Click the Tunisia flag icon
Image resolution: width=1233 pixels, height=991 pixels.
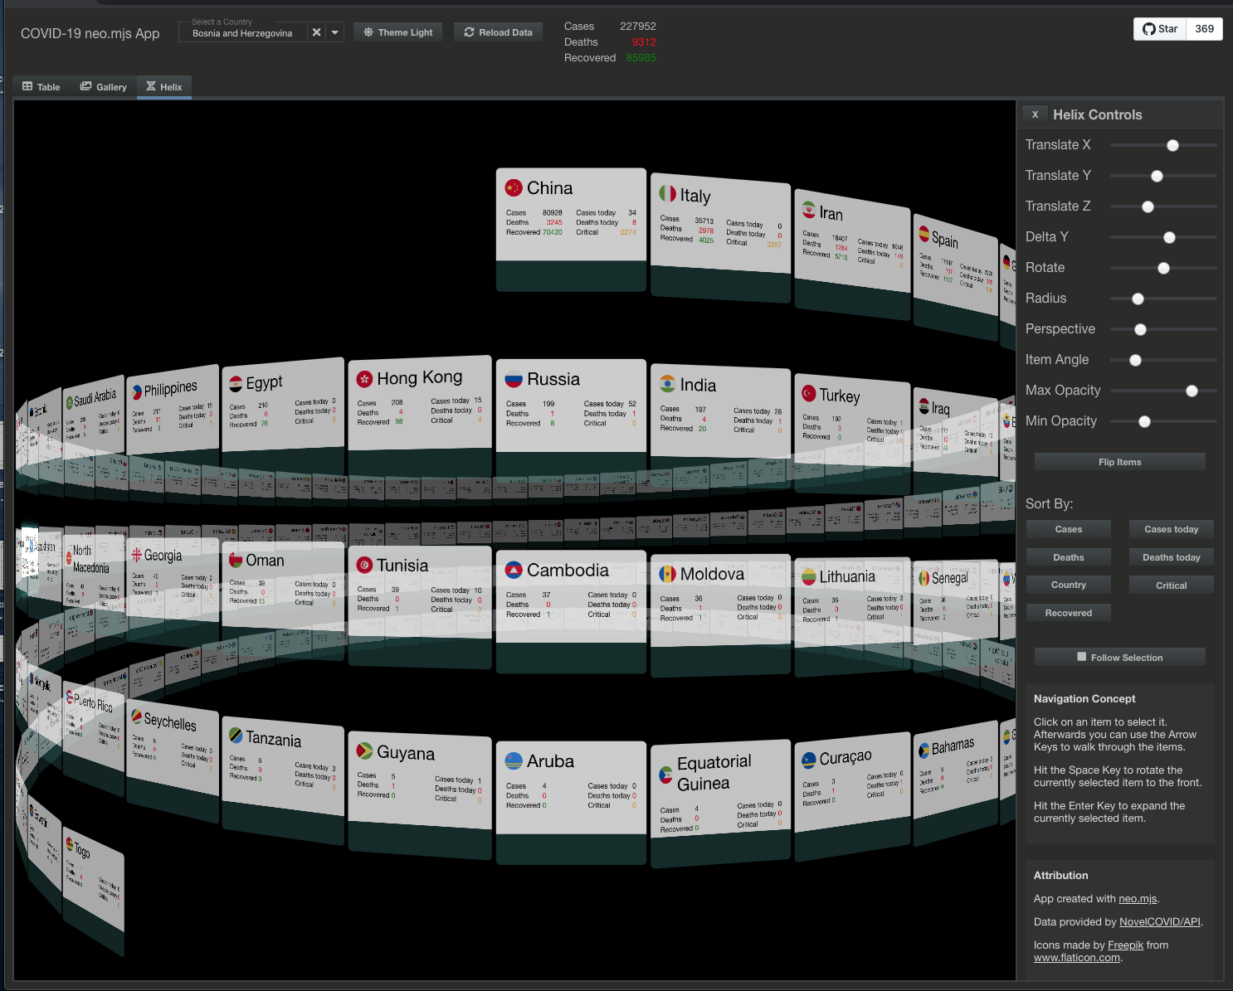(x=364, y=565)
